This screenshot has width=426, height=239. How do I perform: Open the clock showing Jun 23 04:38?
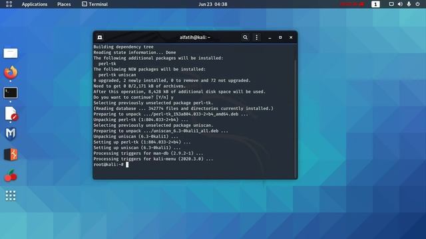coord(213,5)
